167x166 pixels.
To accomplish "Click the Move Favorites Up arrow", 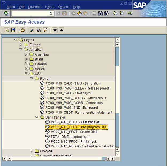I will tap(62, 30).
